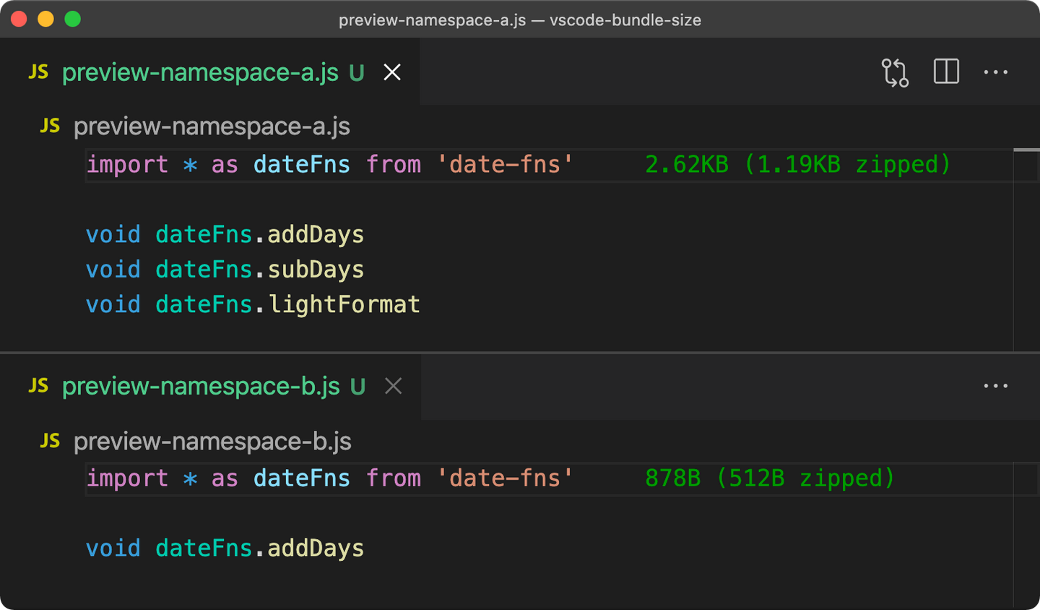Click breadcrumb label preview-namespace-a.js
The height and width of the screenshot is (610, 1040).
click(212, 126)
